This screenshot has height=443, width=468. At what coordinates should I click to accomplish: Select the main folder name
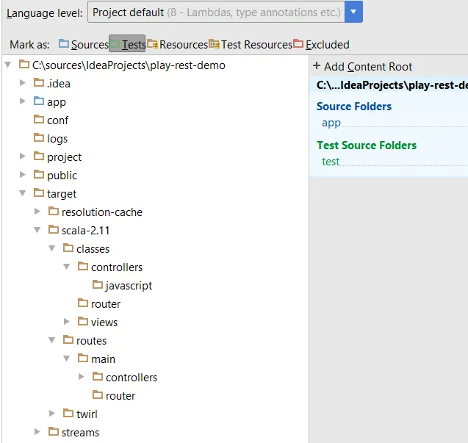tap(104, 359)
